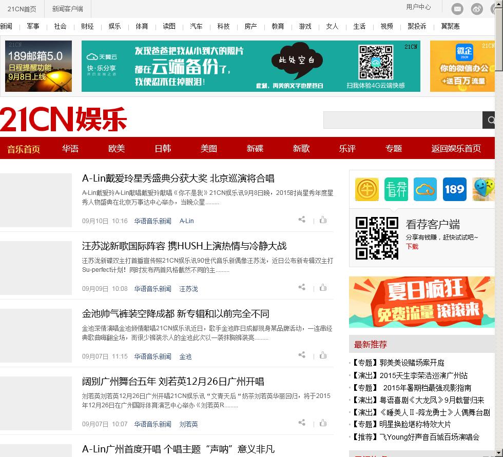Screen dimensions: 503x457
Task: Open the chat bubbles app icon
Action: click(483, 189)
